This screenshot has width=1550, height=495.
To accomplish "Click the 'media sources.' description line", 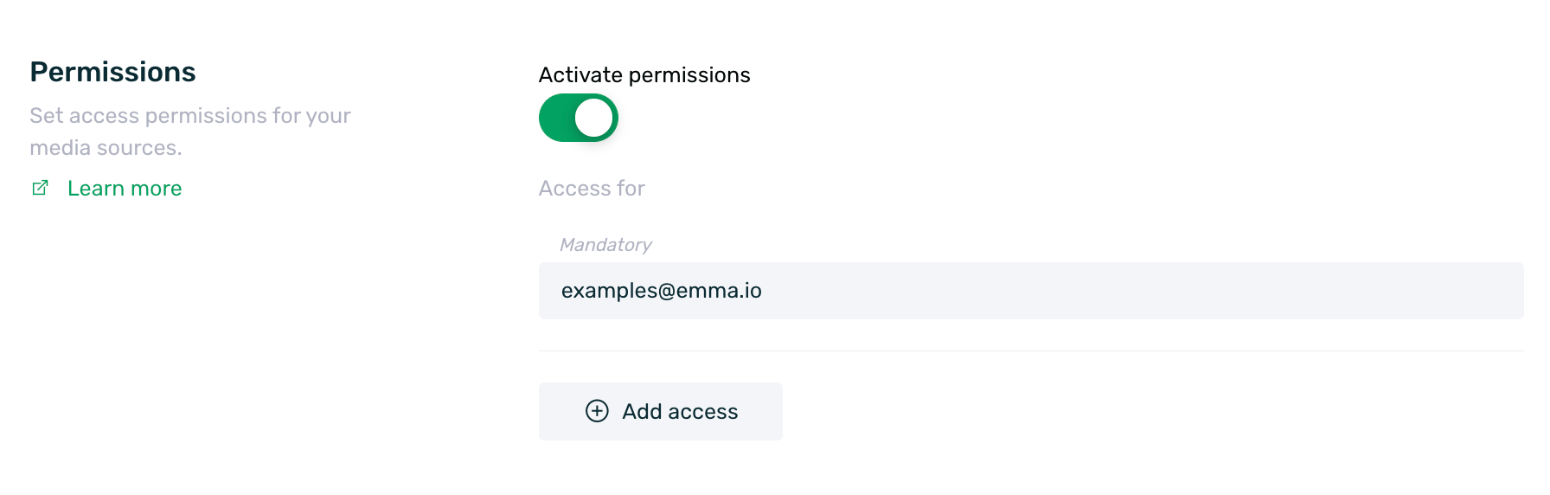I will point(106,148).
